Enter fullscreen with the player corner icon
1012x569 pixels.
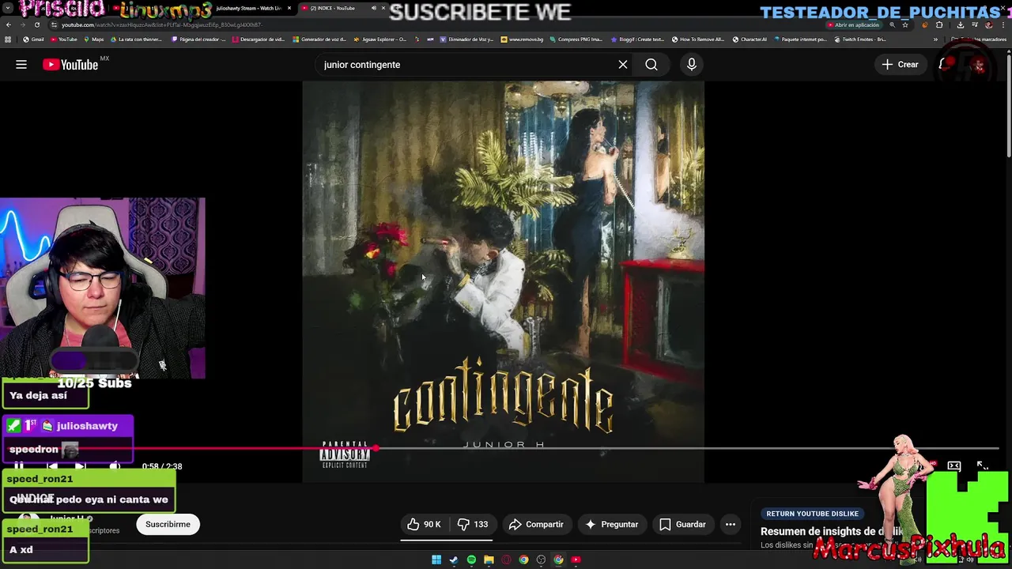click(982, 466)
